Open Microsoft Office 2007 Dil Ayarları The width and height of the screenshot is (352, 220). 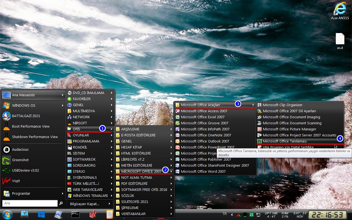(x=300, y=111)
